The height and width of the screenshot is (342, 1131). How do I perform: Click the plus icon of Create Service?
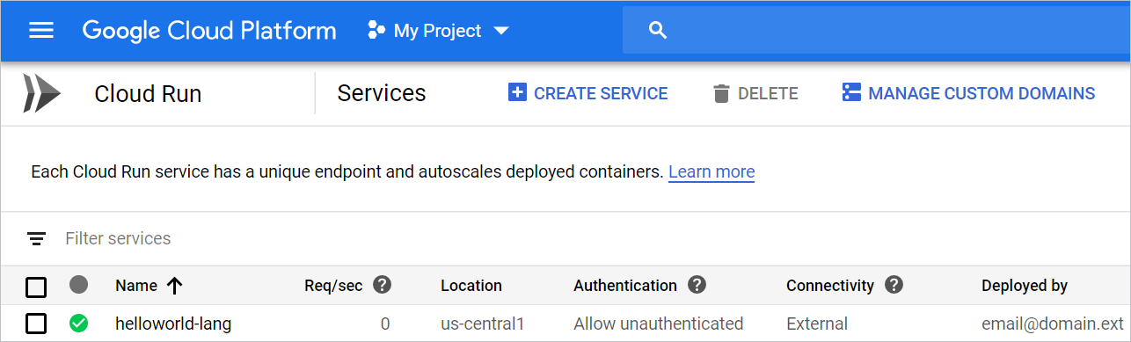[x=517, y=93]
